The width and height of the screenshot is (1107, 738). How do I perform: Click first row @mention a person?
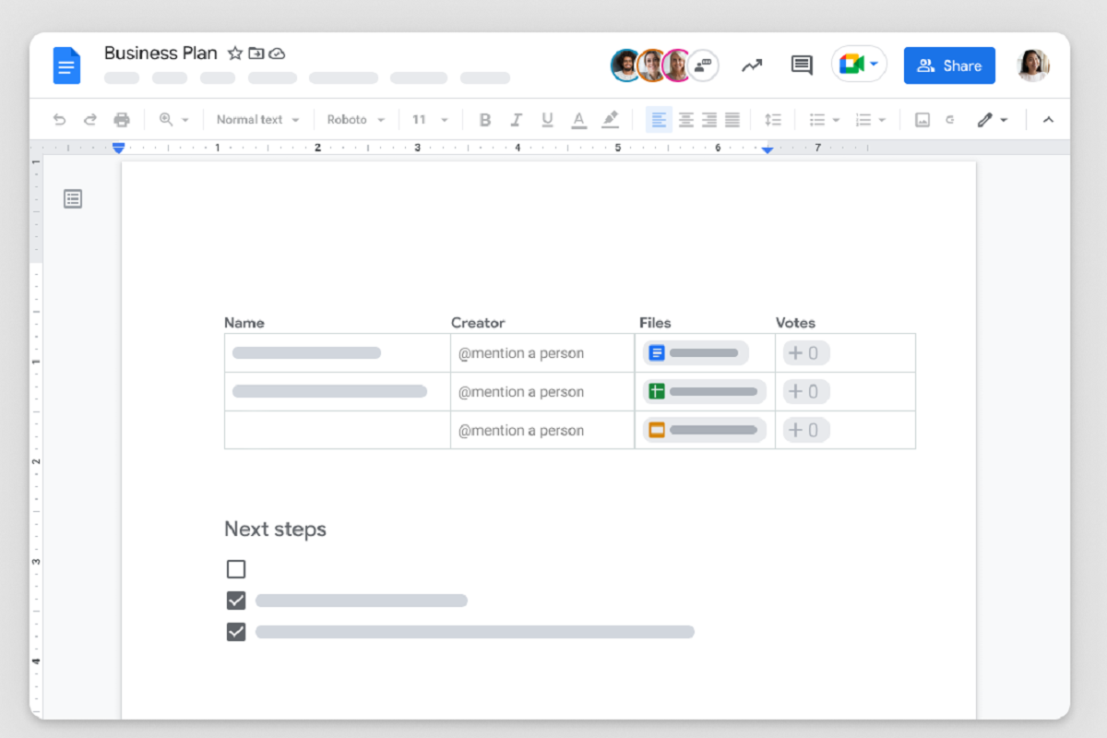[521, 353]
